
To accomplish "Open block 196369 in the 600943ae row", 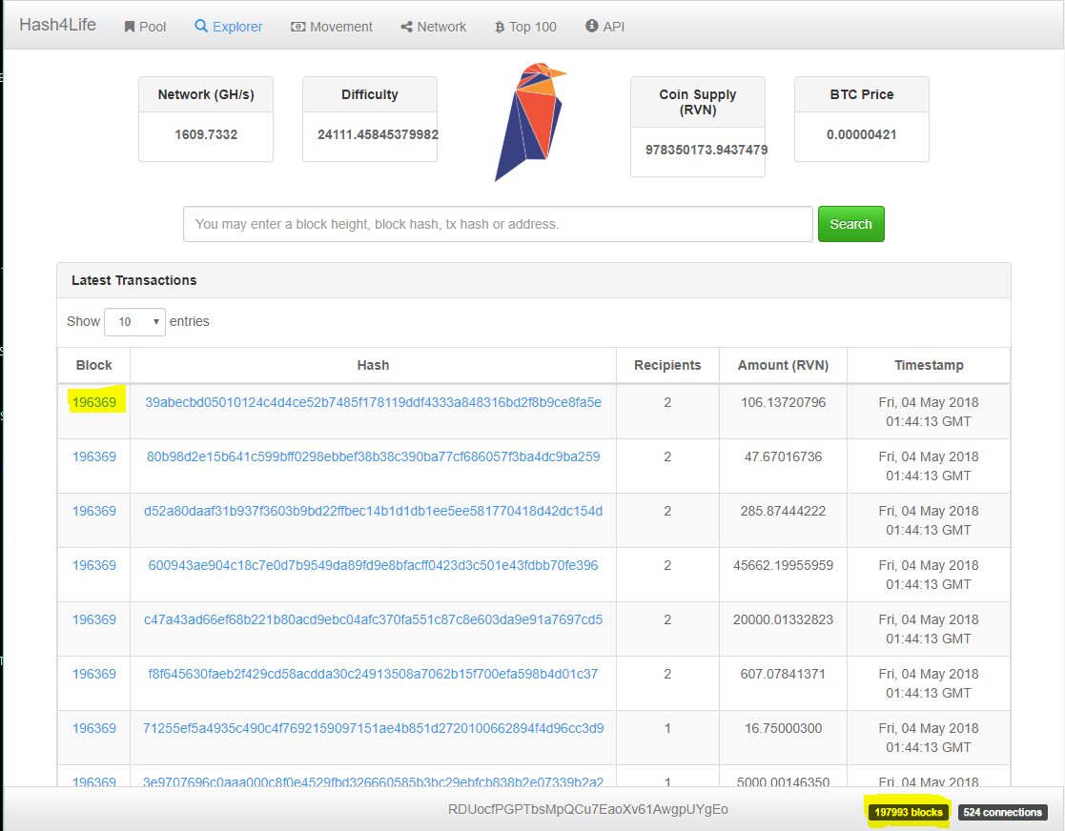I will [94, 565].
